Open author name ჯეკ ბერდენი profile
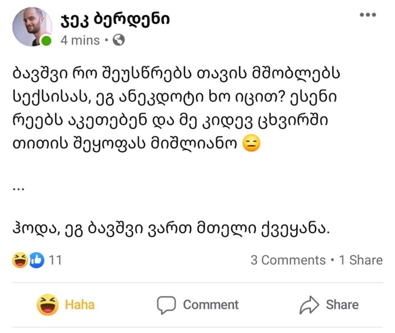395x333 pixels. point(114,20)
